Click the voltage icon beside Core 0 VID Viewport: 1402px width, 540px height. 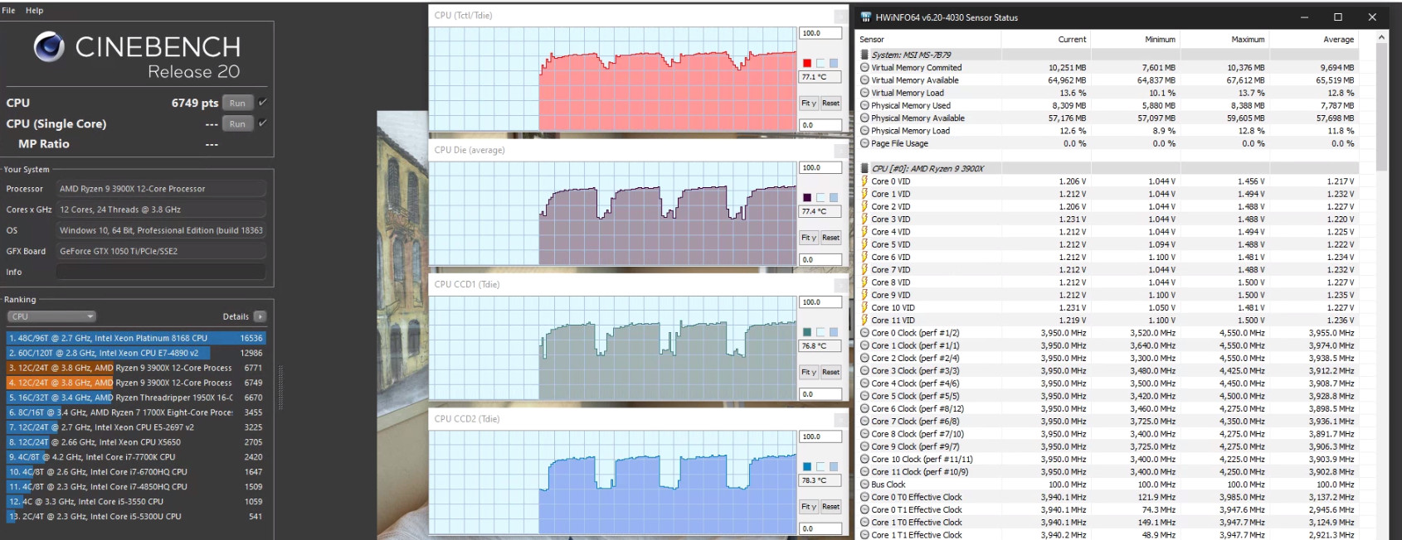click(x=864, y=181)
